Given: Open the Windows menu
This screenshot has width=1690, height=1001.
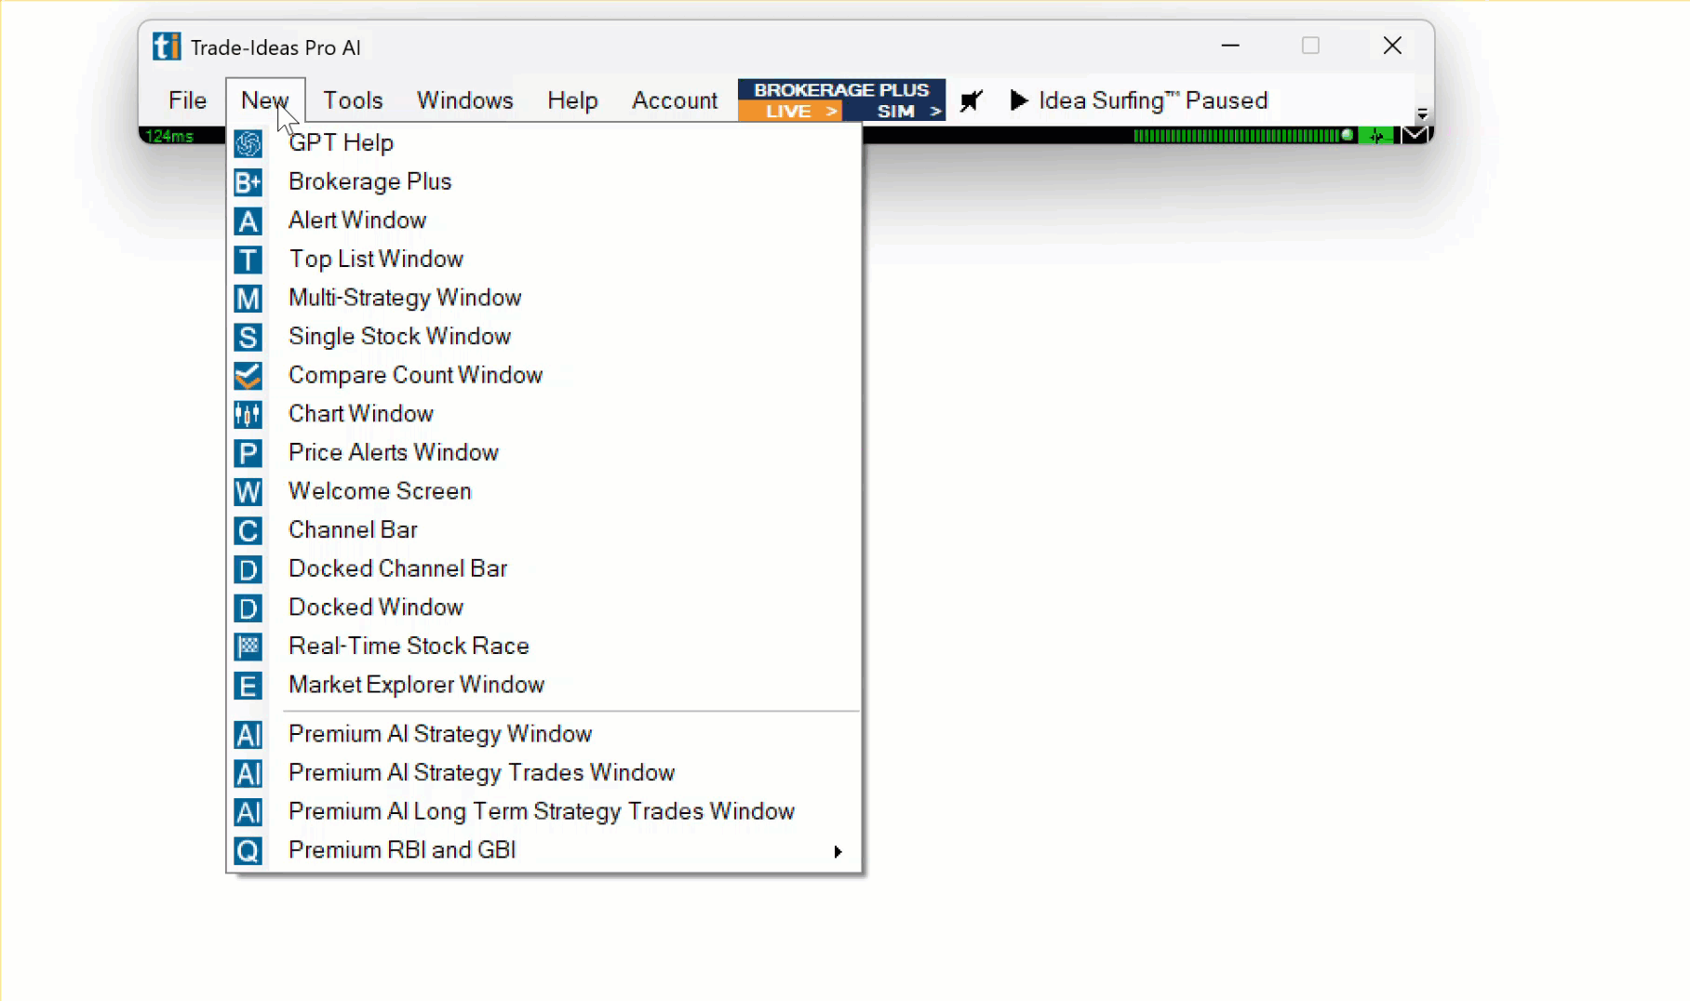Looking at the screenshot, I should (x=464, y=100).
